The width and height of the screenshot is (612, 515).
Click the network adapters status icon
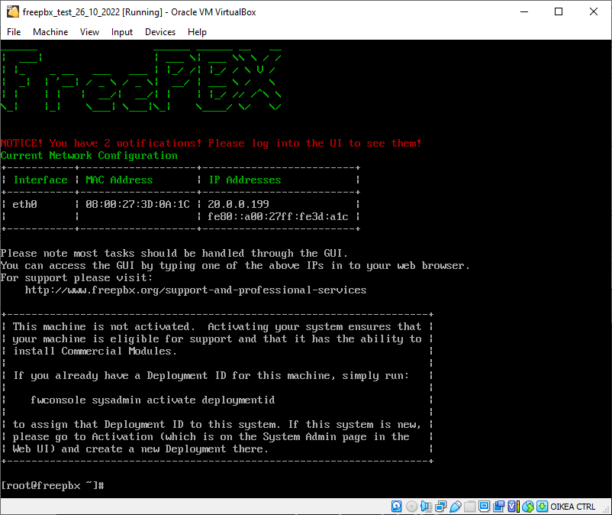pos(440,507)
